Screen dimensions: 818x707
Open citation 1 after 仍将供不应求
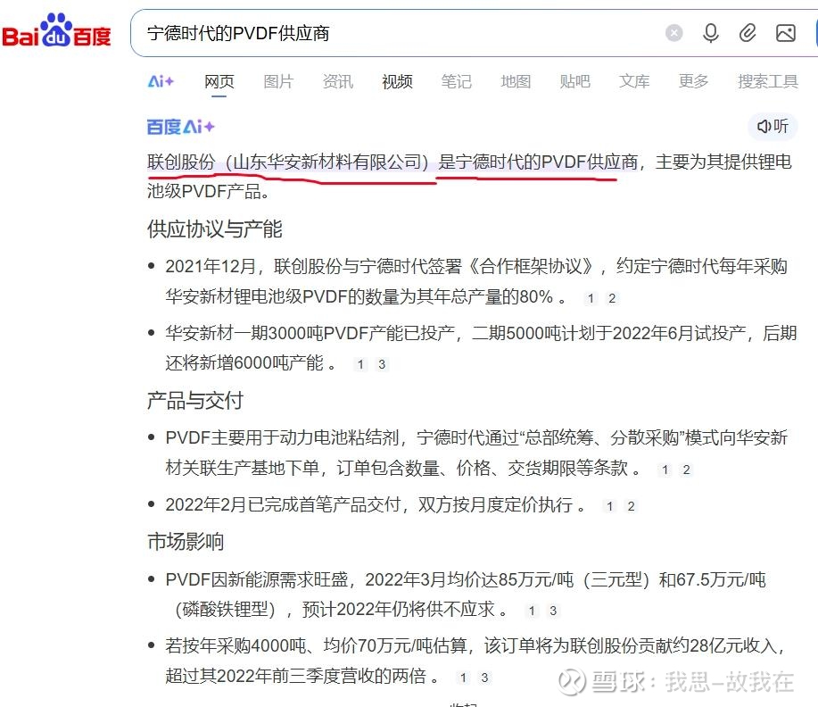[x=532, y=611]
